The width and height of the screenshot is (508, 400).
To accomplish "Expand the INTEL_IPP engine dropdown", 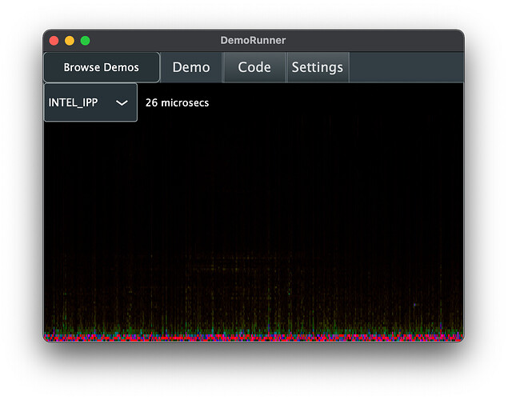I will coord(90,102).
